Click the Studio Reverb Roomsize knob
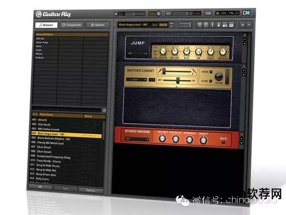The width and height of the screenshot is (286, 215). pos(190,139)
